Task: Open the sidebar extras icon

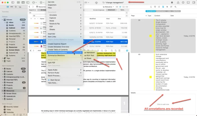Action: tap(20, 7)
